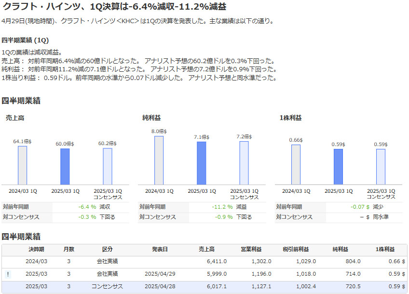Click the 0.66$ earnings per share bar

296,164
